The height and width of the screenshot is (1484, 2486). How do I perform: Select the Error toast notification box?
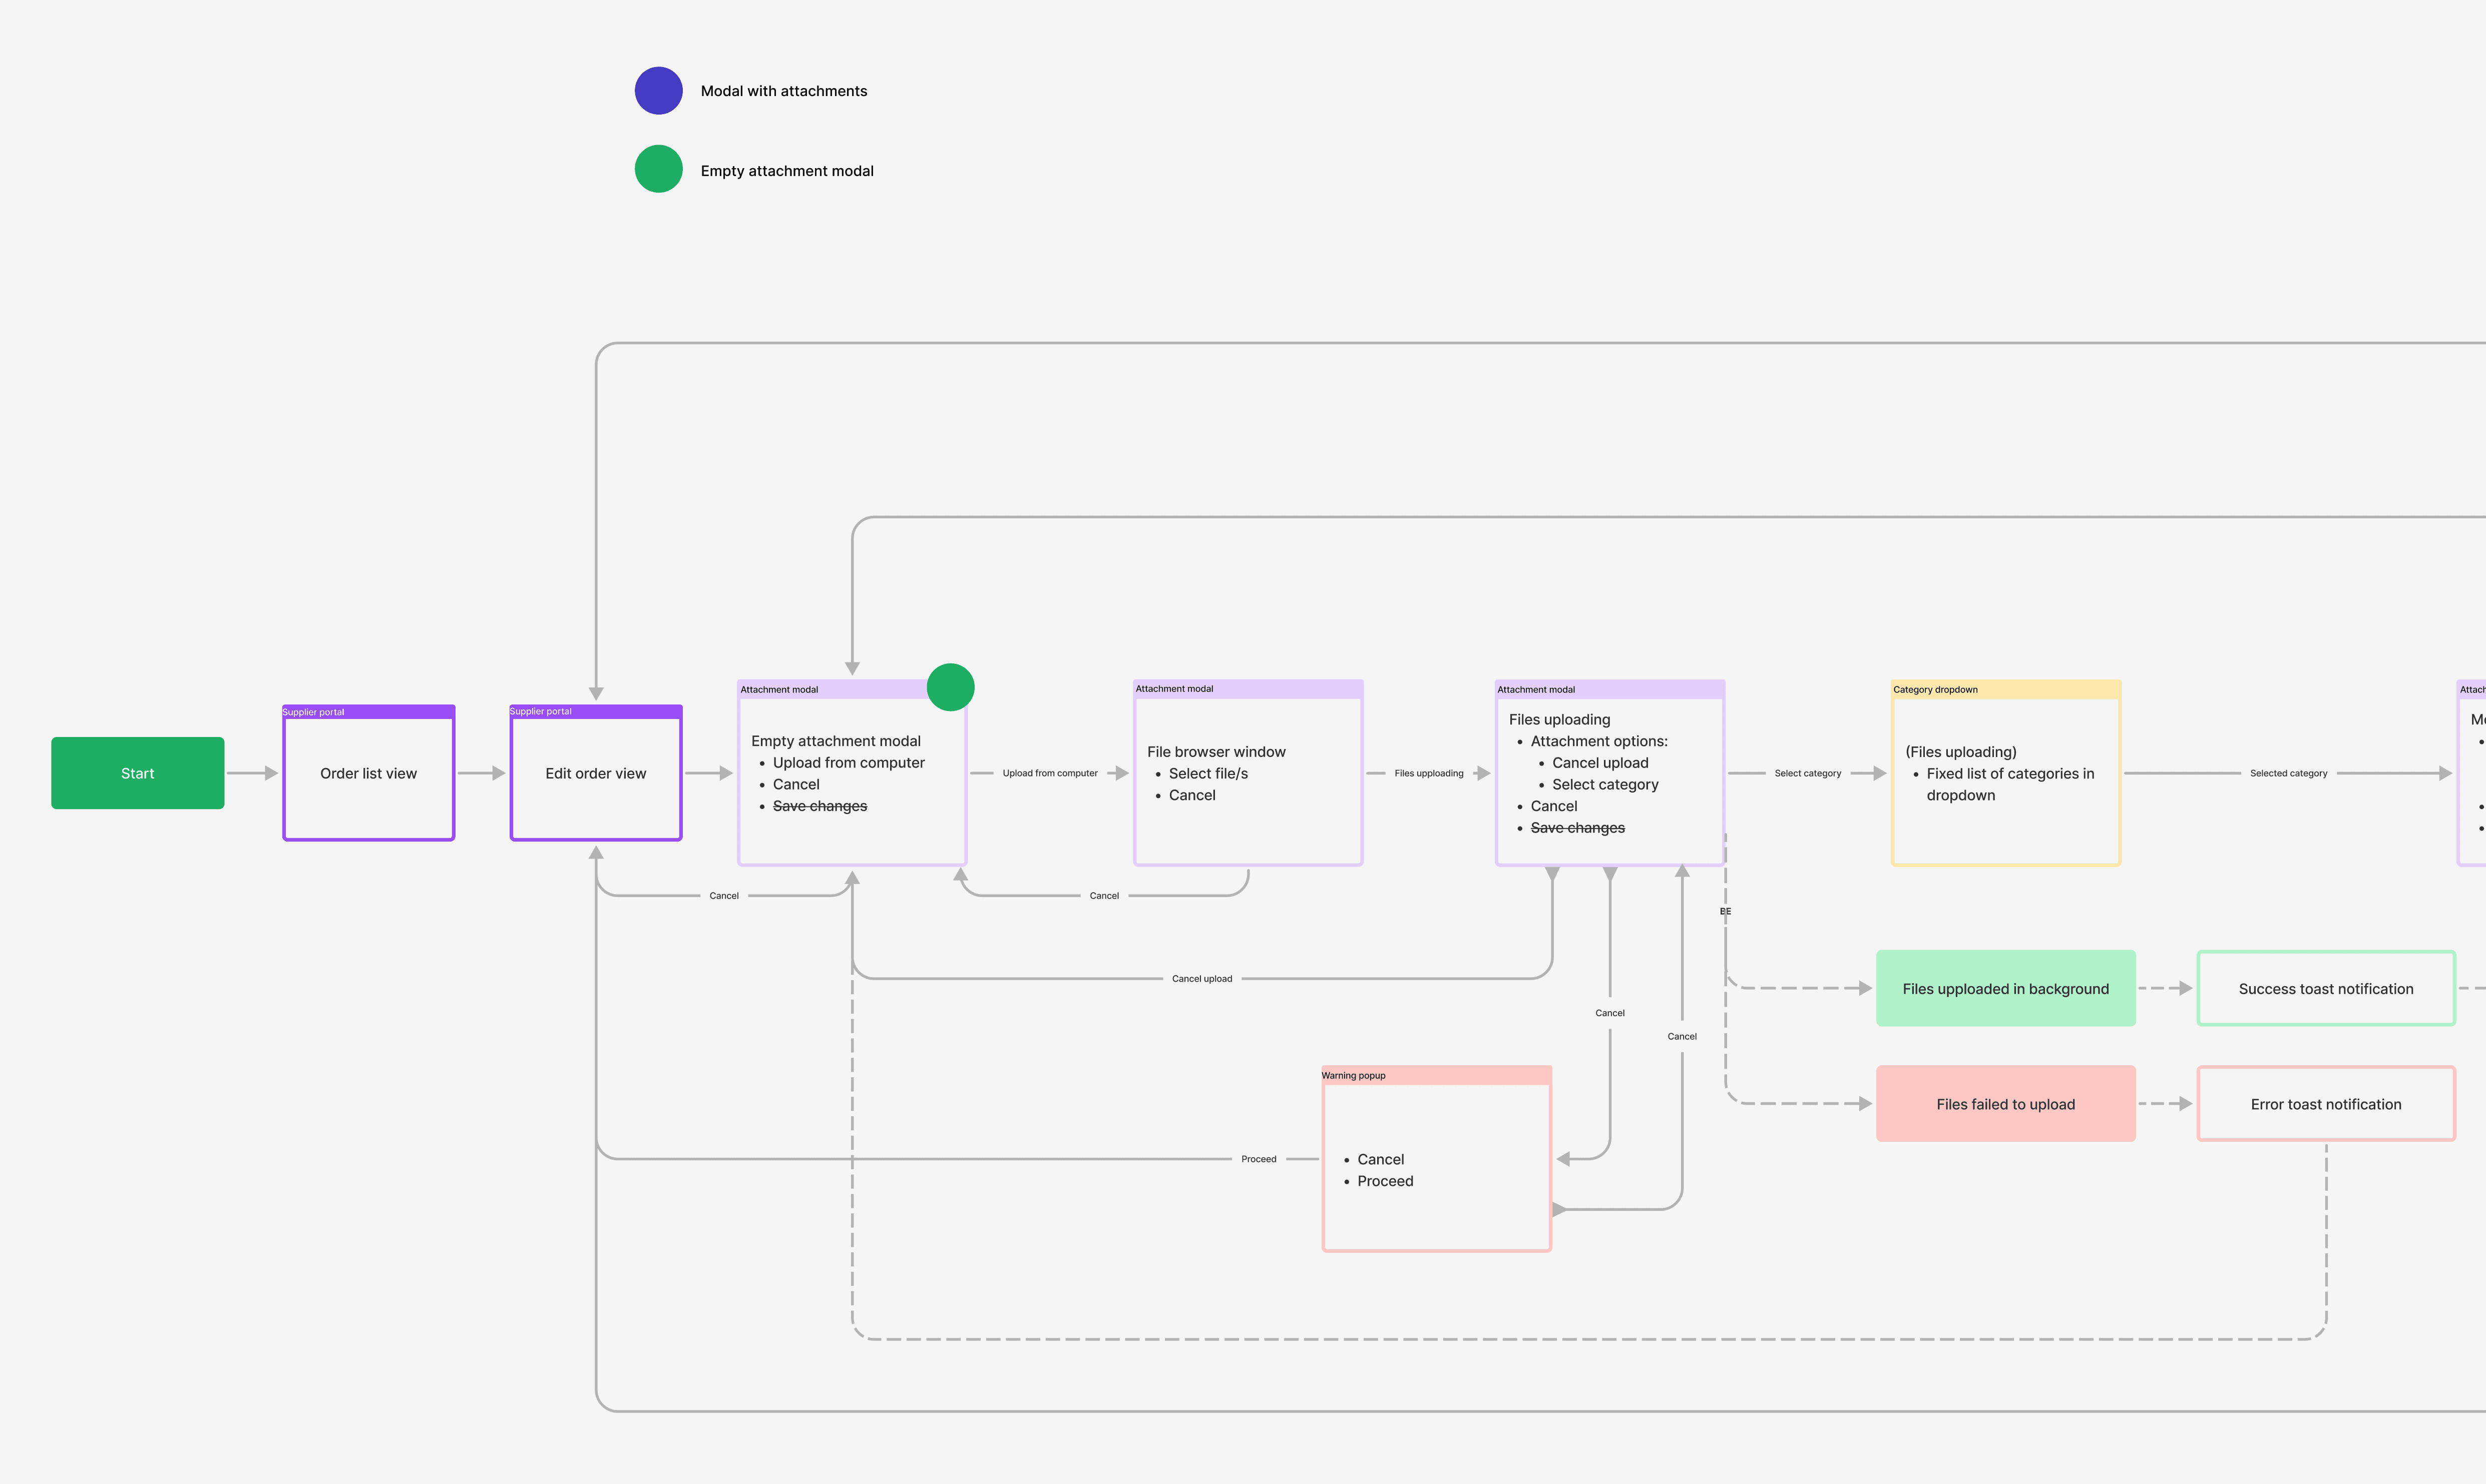(x=2325, y=1103)
